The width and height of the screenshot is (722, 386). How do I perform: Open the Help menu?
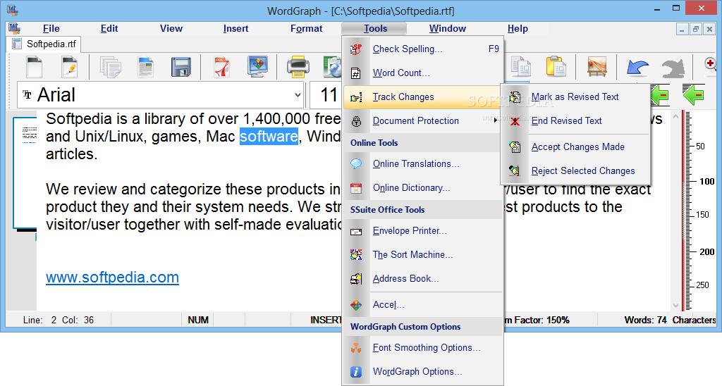pos(518,28)
